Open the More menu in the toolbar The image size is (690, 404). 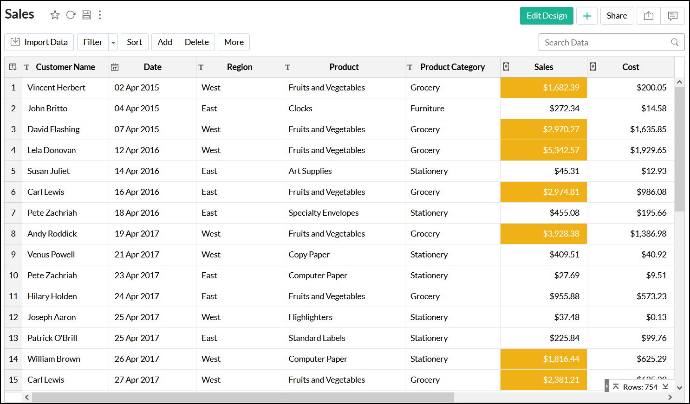[x=234, y=42]
